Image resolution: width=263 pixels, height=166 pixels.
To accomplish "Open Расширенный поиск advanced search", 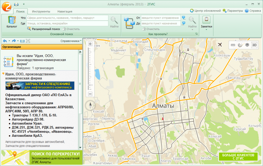I will [x=44, y=29].
